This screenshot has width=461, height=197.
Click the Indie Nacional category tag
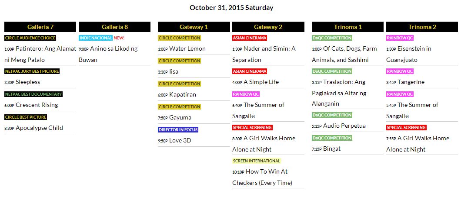96,38
